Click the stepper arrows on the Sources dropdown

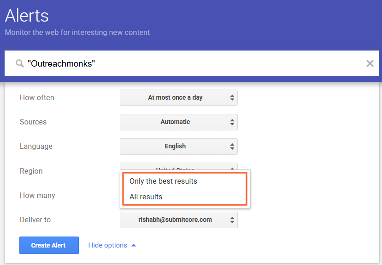pos(233,122)
